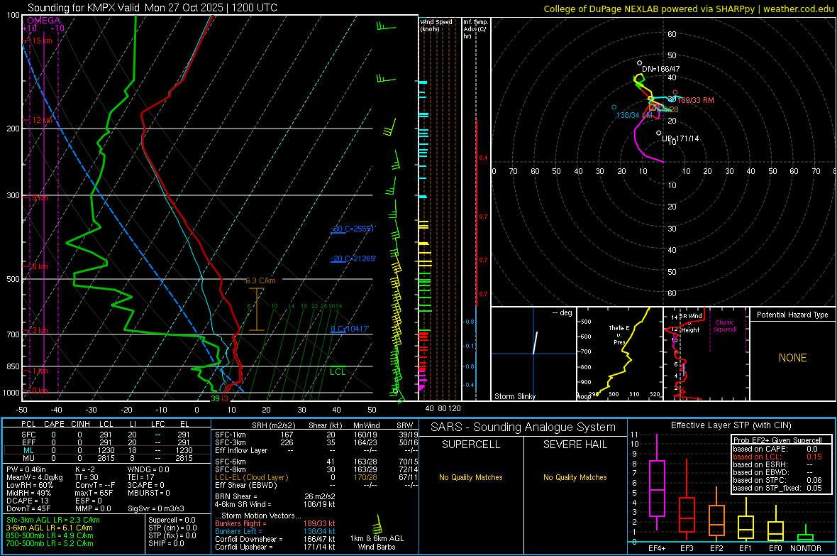Select 3-6km AGL LR = 6.1 C/km
This screenshot has height=556, width=837.
pyautogui.click(x=50, y=528)
